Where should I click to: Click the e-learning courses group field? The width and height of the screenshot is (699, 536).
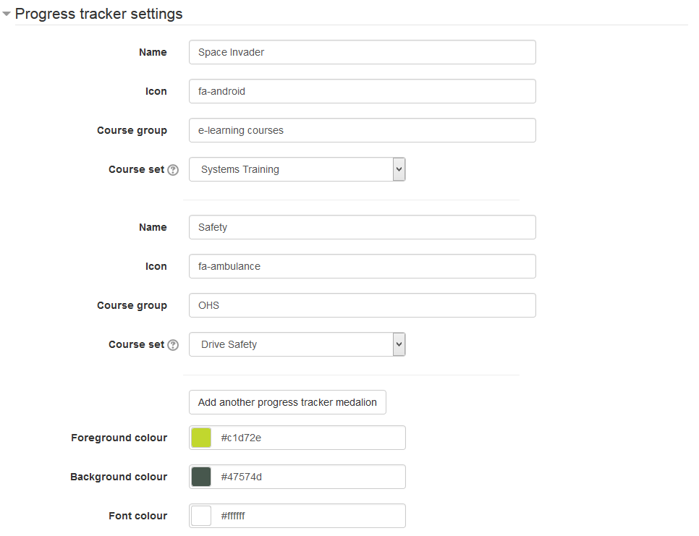point(362,130)
